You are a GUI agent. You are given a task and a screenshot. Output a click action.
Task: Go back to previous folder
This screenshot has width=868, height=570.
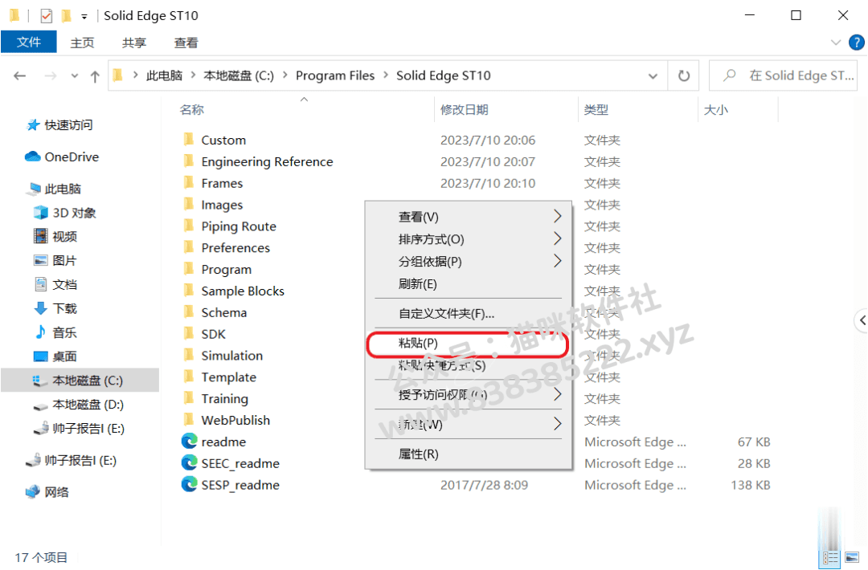pos(20,75)
